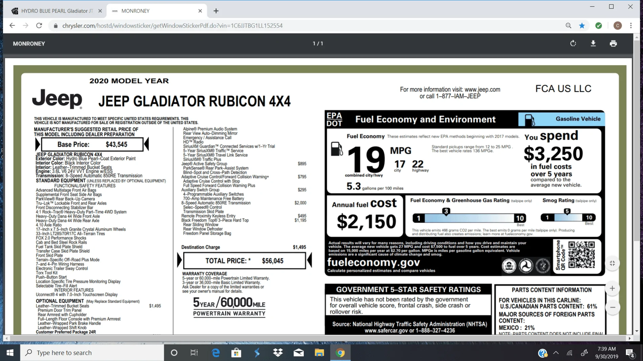Open the Chrome three-dot menu
Image resolution: width=643 pixels, height=361 pixels.
click(631, 26)
